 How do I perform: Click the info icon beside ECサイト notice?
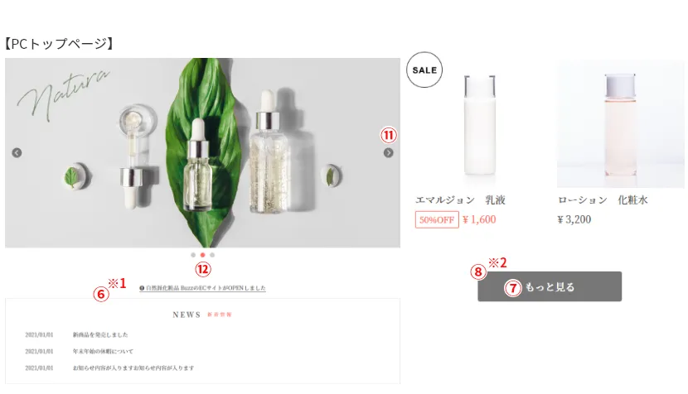(142, 288)
